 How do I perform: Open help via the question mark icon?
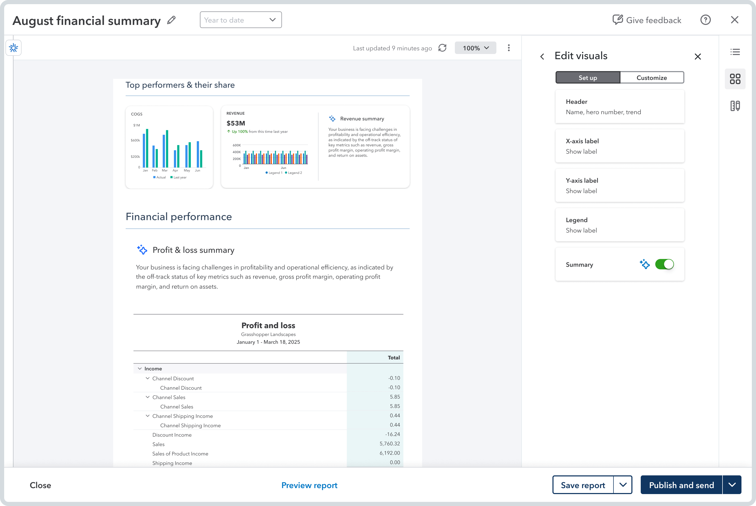tap(706, 20)
